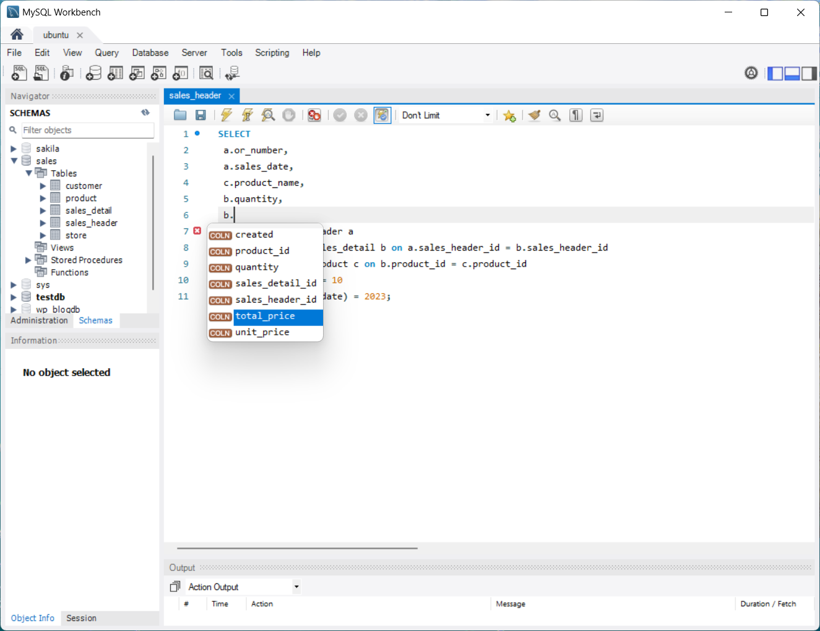Image resolution: width=820 pixels, height=631 pixels.
Task: Save the current statement as a snippet
Action: 509,115
